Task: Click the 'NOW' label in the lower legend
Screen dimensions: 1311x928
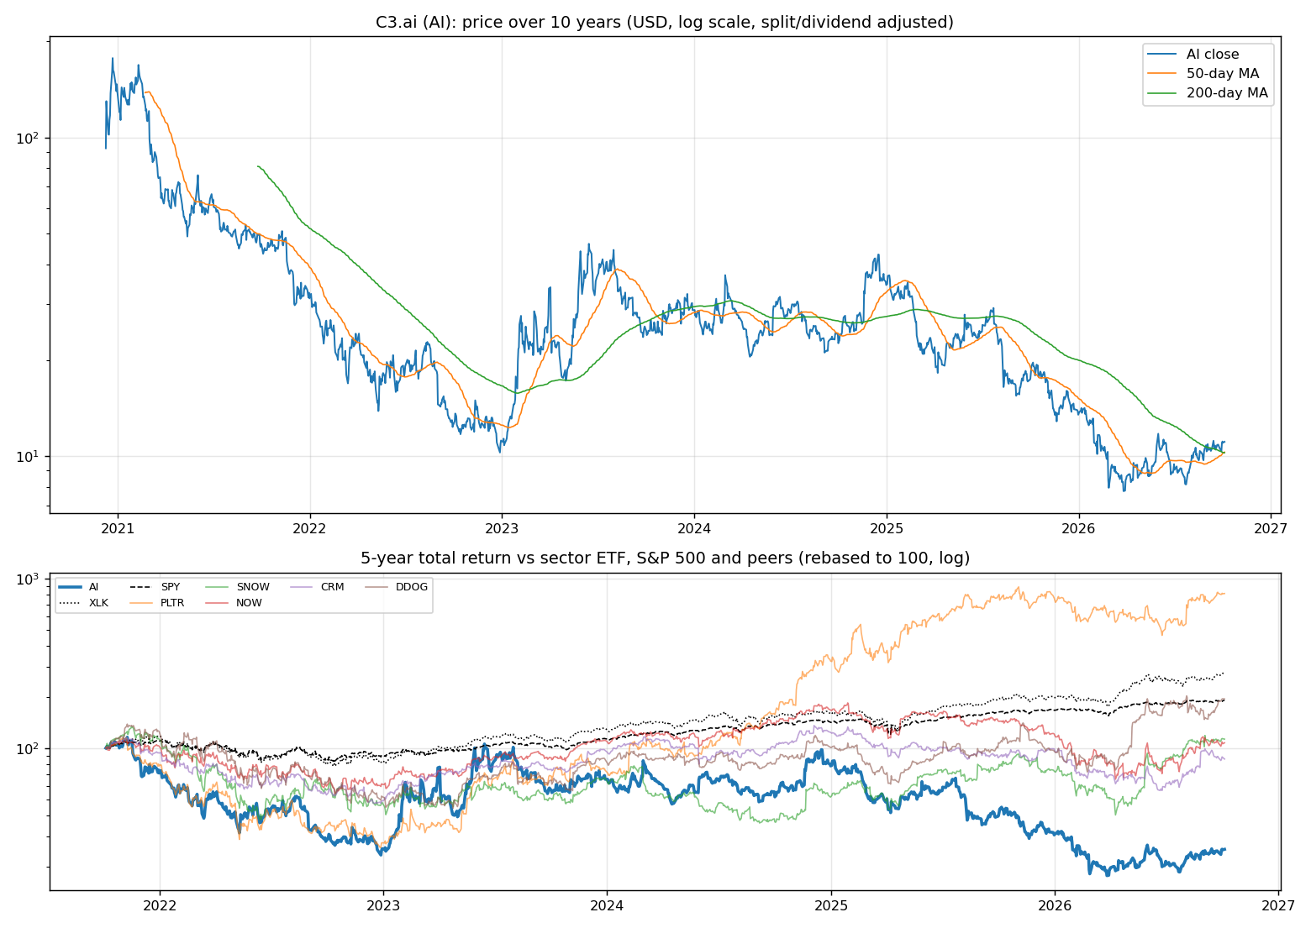Action: (x=249, y=603)
